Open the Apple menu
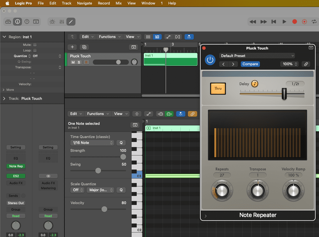 pos(8,3)
